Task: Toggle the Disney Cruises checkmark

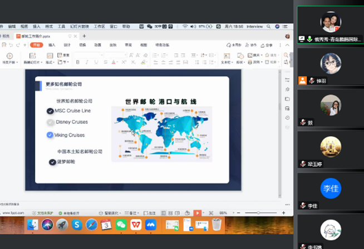Action: coord(51,122)
